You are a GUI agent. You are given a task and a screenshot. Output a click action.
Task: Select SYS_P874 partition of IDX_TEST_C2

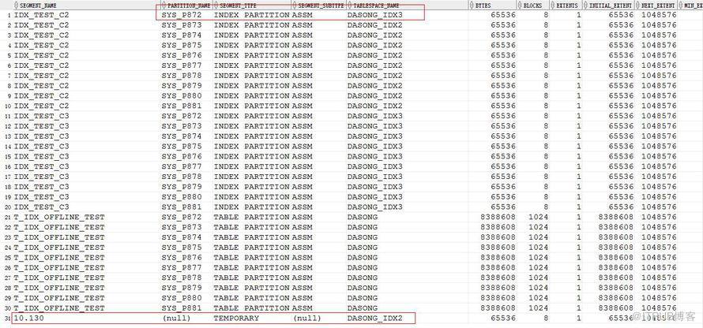182,35
